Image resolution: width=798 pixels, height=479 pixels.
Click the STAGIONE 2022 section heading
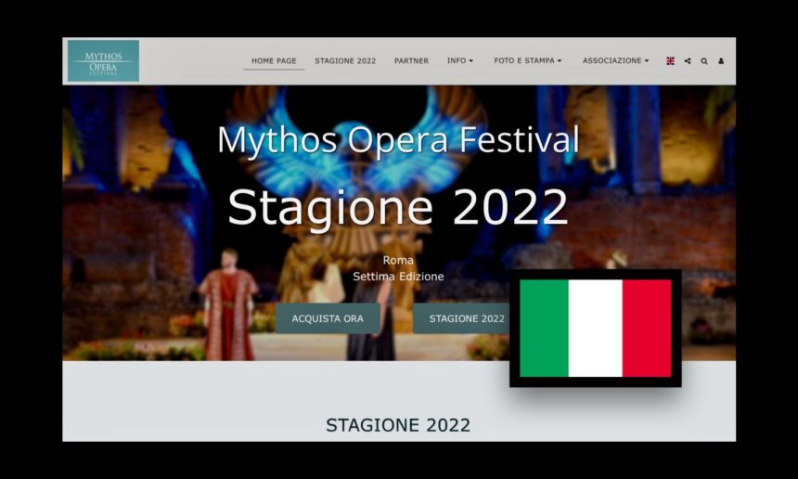(398, 425)
